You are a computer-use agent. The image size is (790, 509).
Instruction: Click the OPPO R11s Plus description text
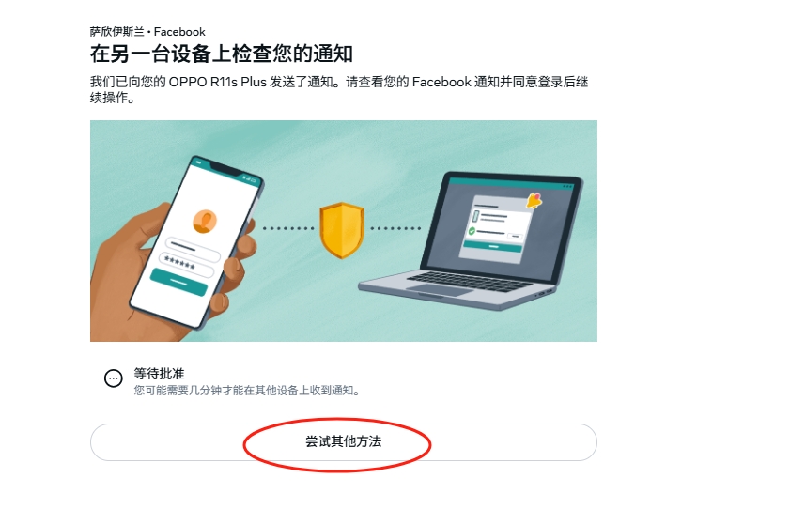pyautogui.click(x=339, y=89)
